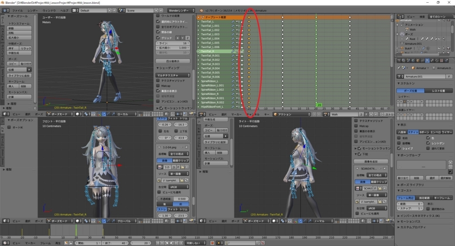
Task: Click the Armature.001 name input field
Action: coord(425,76)
